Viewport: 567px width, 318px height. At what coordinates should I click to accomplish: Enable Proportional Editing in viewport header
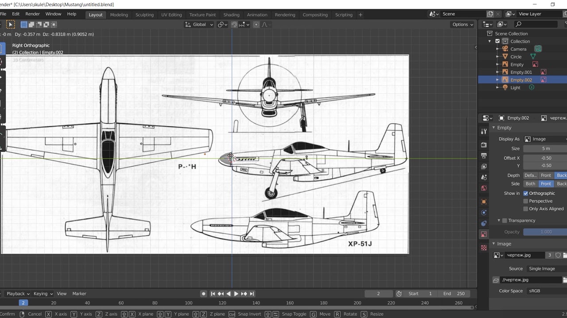point(256,25)
